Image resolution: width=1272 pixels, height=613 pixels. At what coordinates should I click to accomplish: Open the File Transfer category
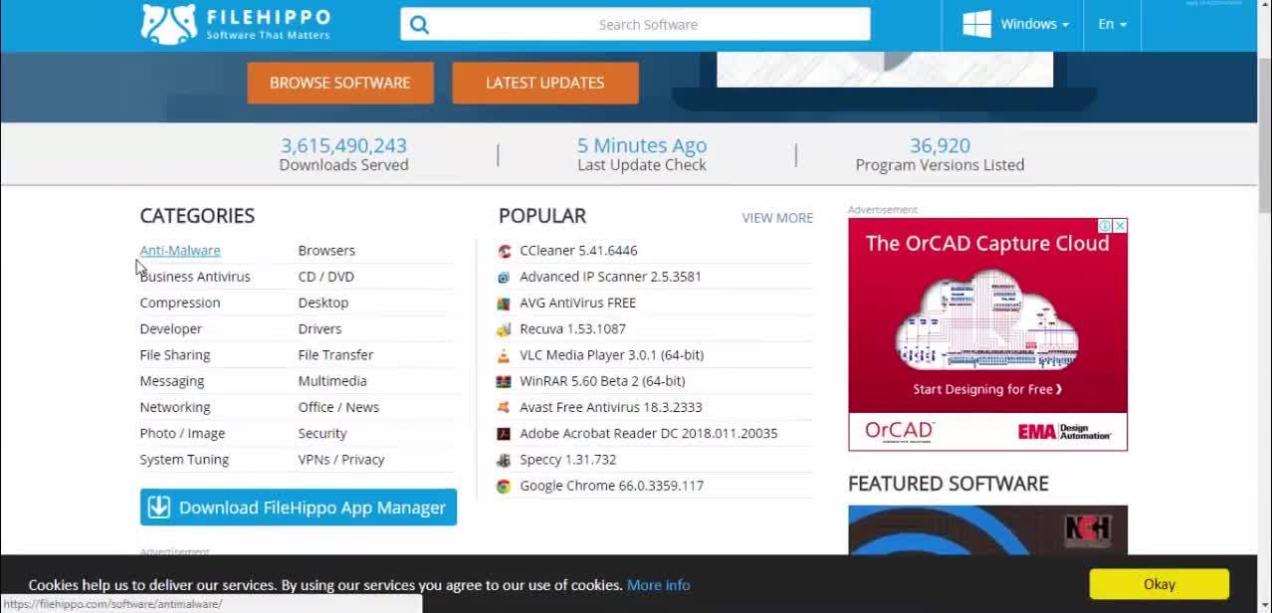pyautogui.click(x=336, y=355)
